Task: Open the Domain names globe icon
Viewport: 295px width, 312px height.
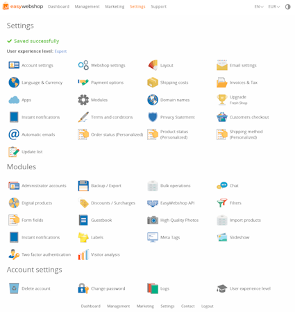Action: 153,100
